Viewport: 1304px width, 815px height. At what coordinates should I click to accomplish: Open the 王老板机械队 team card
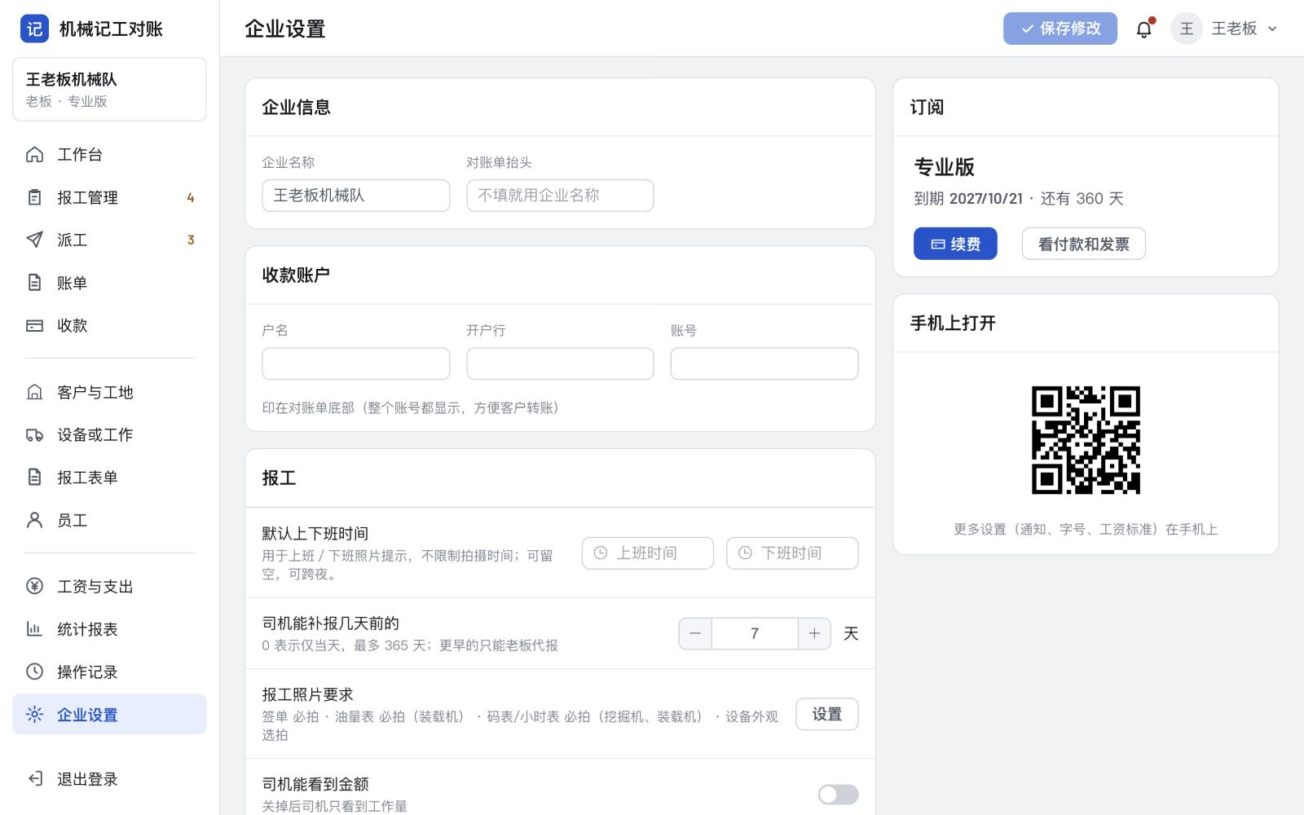click(109, 89)
